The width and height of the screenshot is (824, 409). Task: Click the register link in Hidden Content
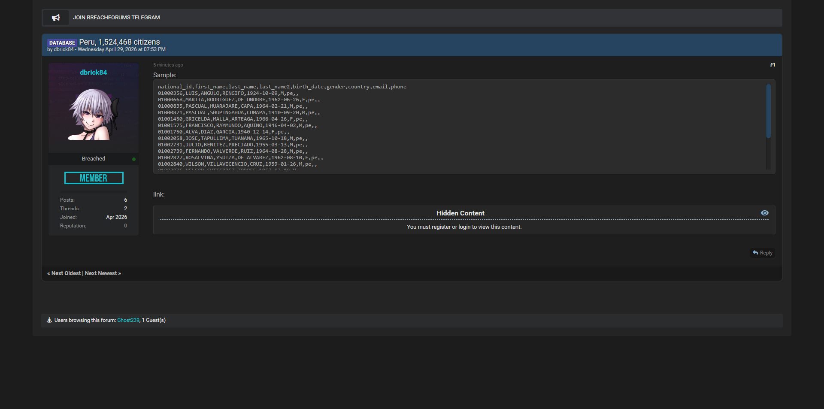pos(441,227)
